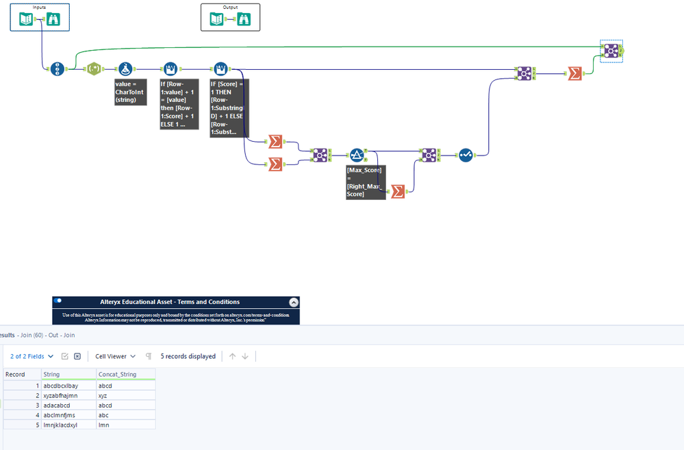Select the upper Summarize tool after Multi-Row Formula
Viewport: 684px width, 450px height.
(x=275, y=141)
